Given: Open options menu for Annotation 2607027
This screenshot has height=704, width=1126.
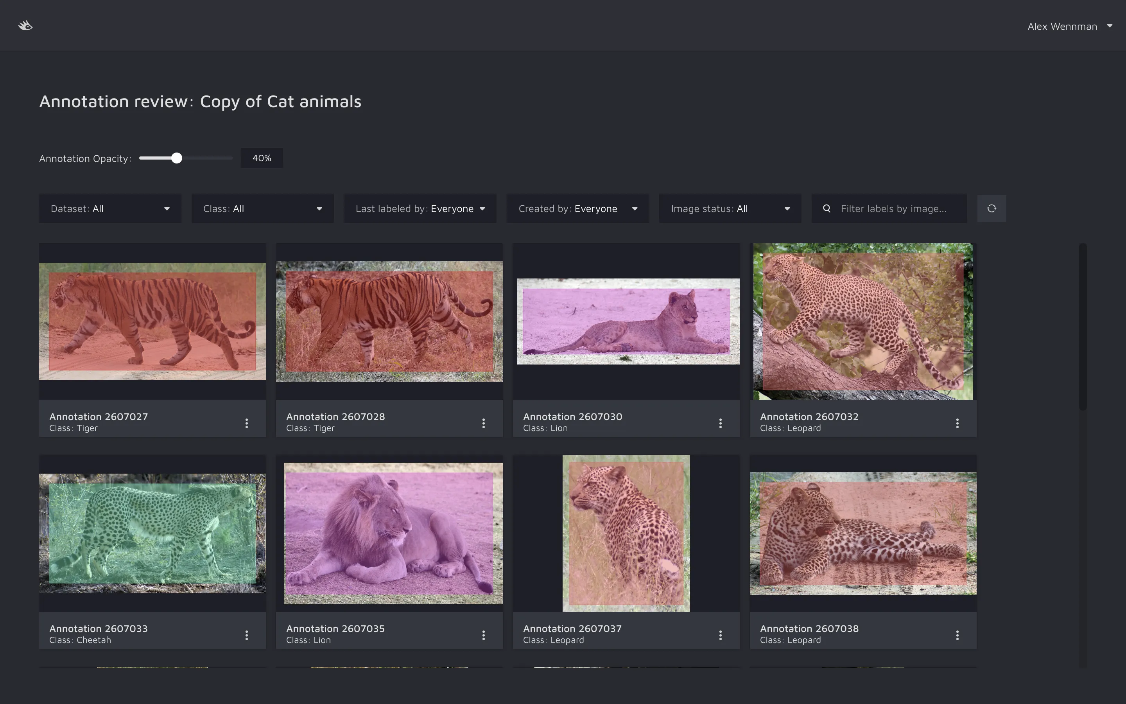Looking at the screenshot, I should click(x=247, y=423).
